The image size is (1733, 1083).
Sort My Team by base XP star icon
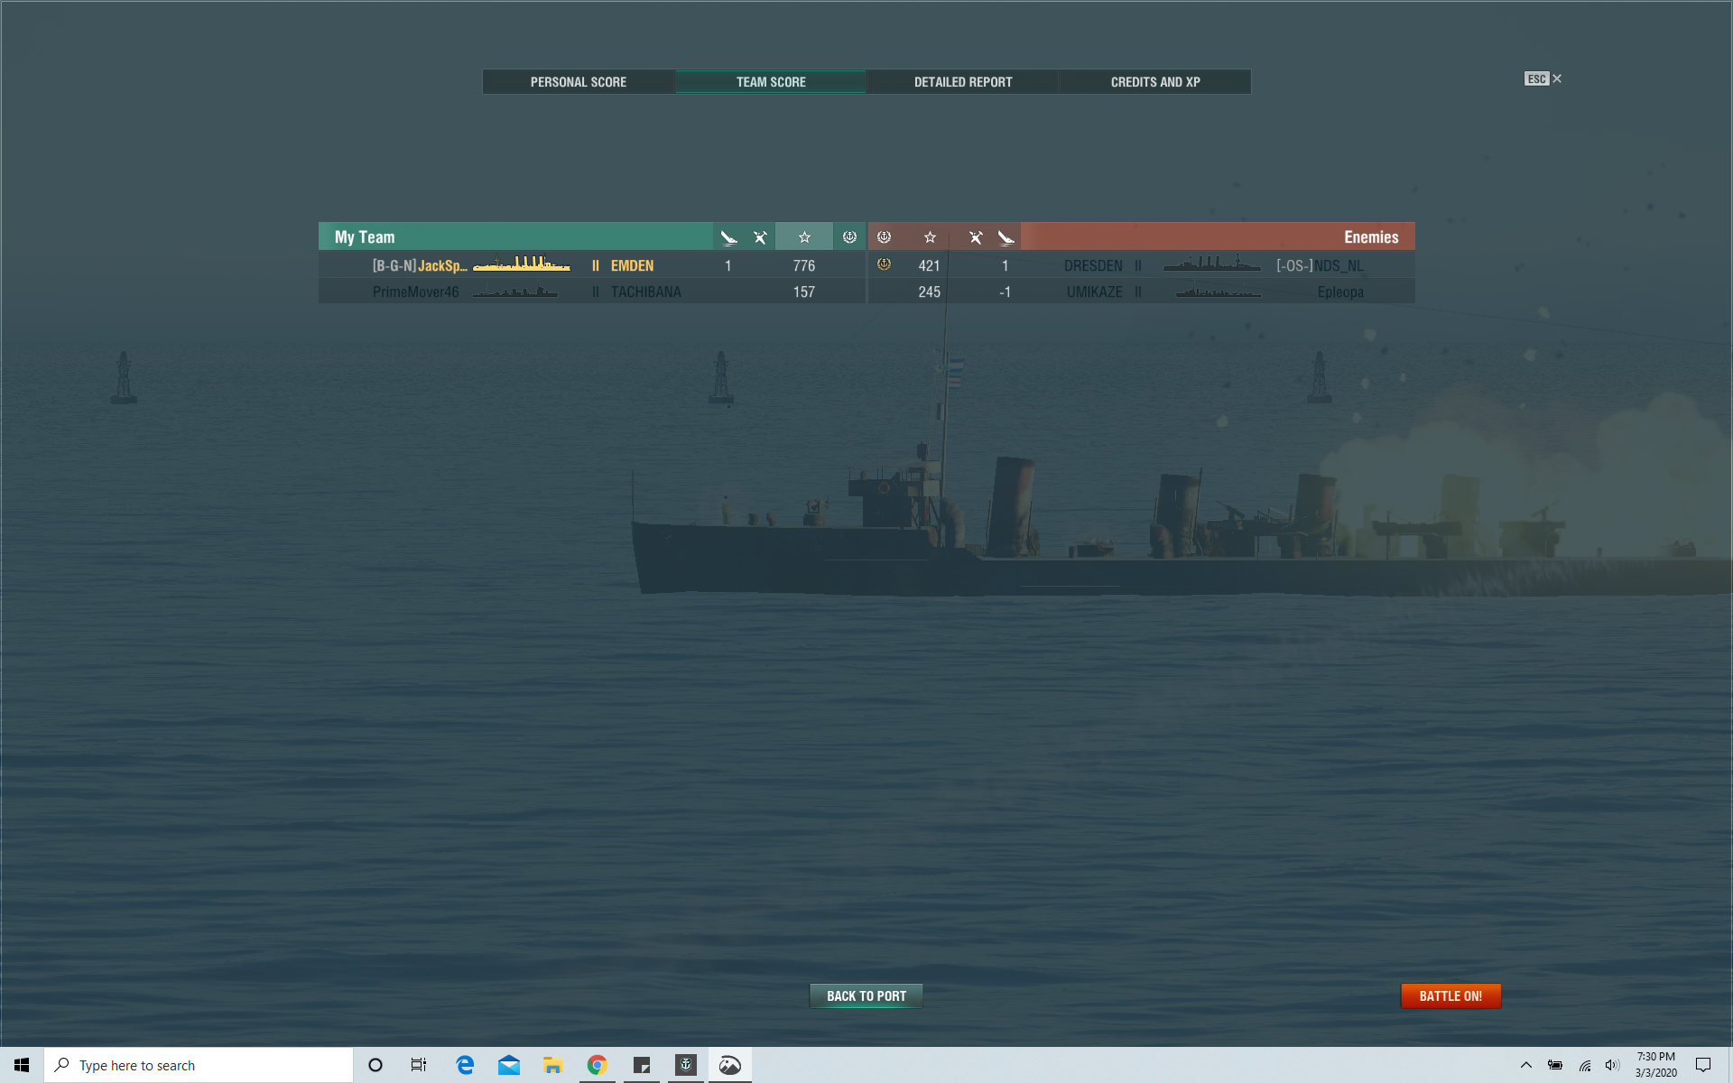pyautogui.click(x=804, y=237)
